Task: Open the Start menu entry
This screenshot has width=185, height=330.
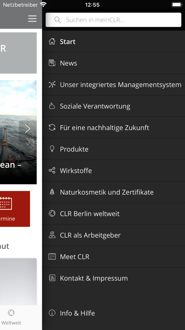Action: coord(114,41)
